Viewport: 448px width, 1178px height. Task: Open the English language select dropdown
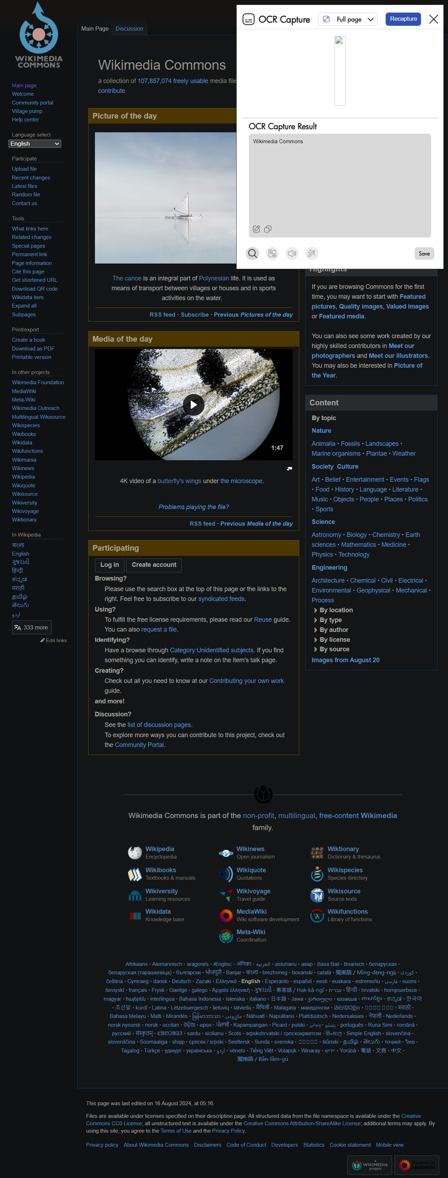pos(35,144)
